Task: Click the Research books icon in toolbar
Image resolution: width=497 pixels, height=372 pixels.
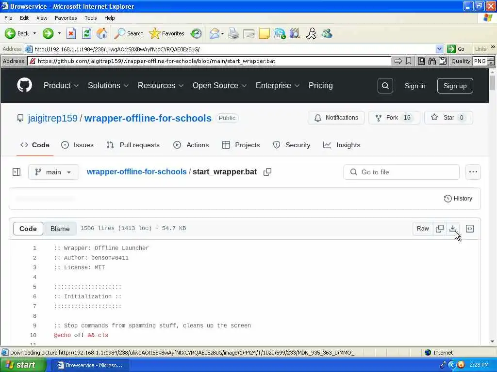Action: click(x=295, y=33)
